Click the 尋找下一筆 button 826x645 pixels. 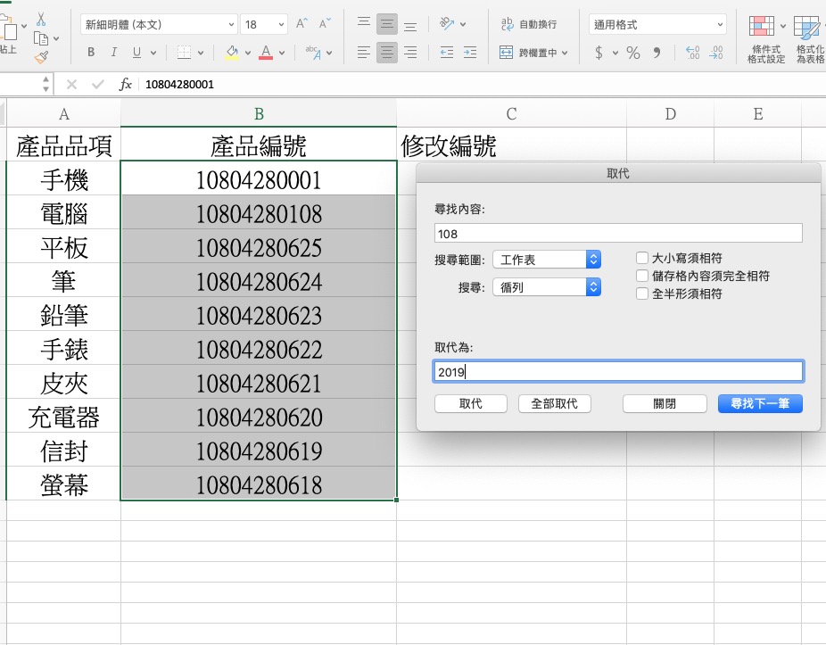[760, 403]
